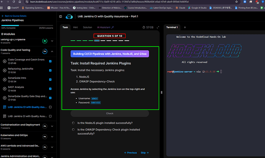Open the Printing from BE bookmark
265x158 pixels.
[247, 8]
